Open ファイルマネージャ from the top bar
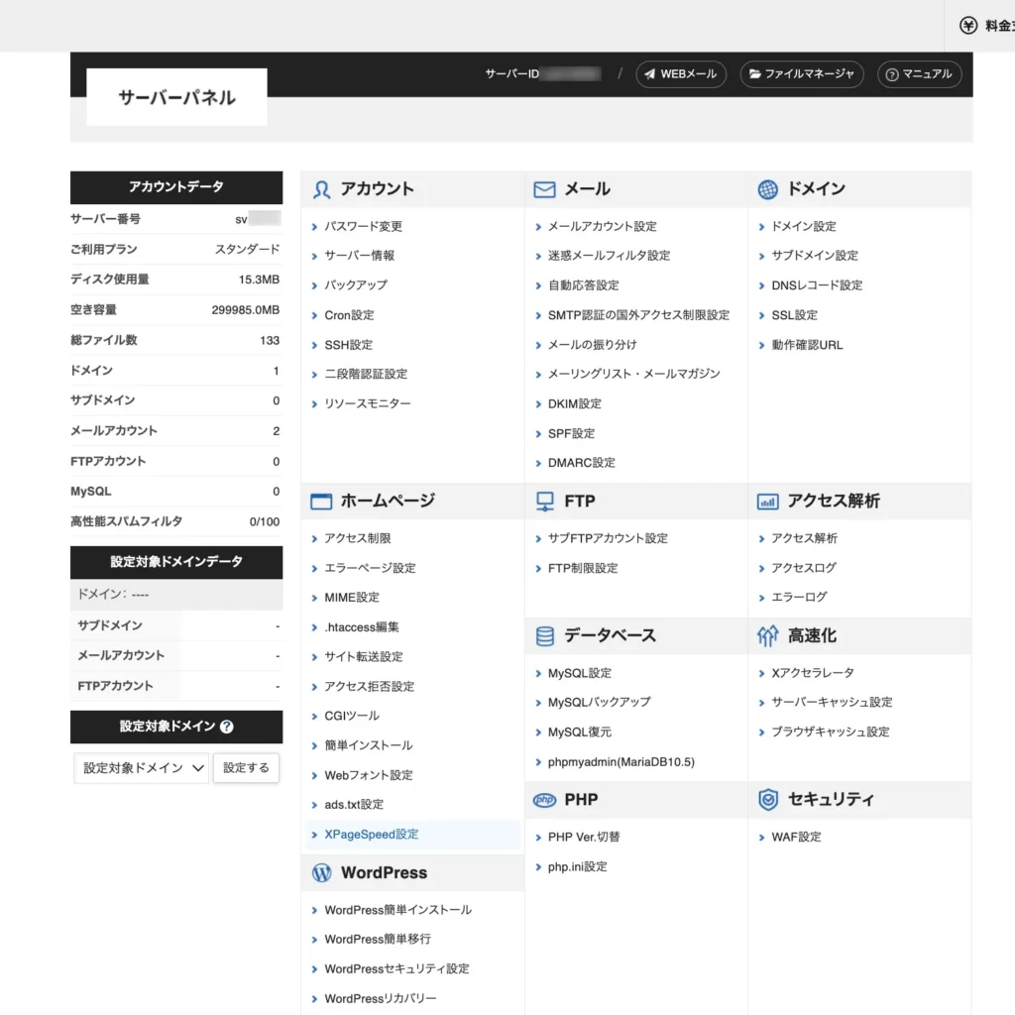This screenshot has width=1015, height=1015. [801, 74]
